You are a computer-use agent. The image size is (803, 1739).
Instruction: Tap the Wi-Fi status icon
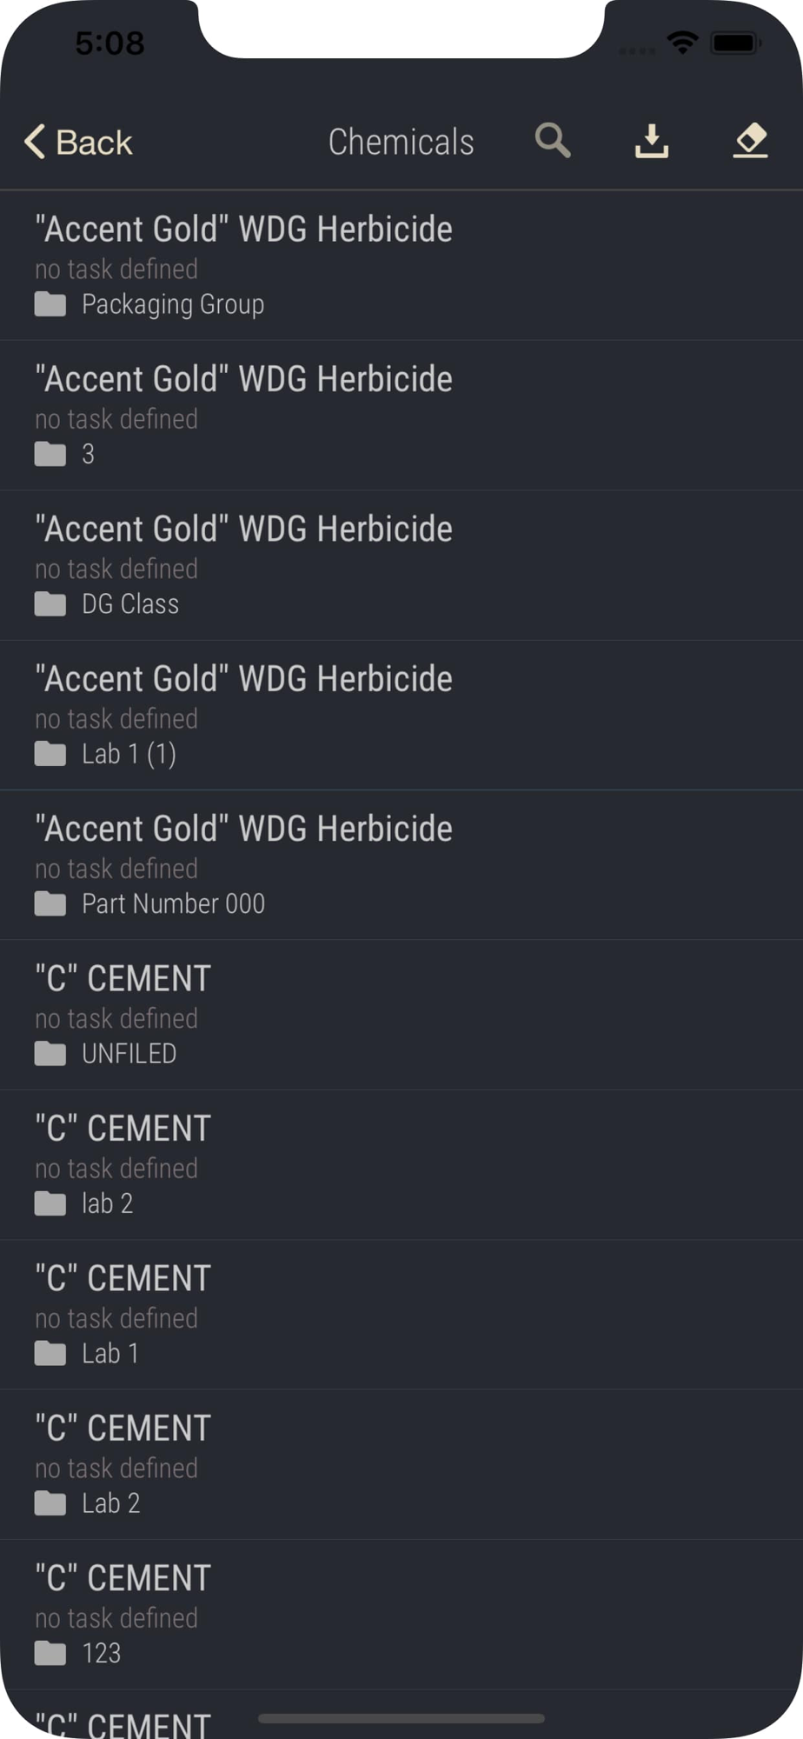point(683,42)
